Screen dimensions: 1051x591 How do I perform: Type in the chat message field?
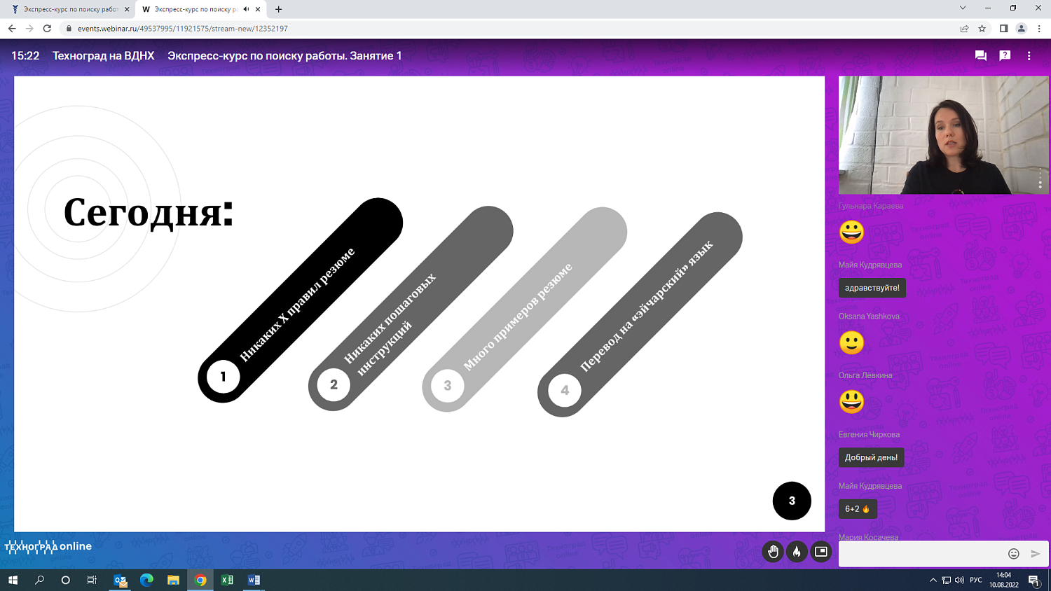coord(921,554)
